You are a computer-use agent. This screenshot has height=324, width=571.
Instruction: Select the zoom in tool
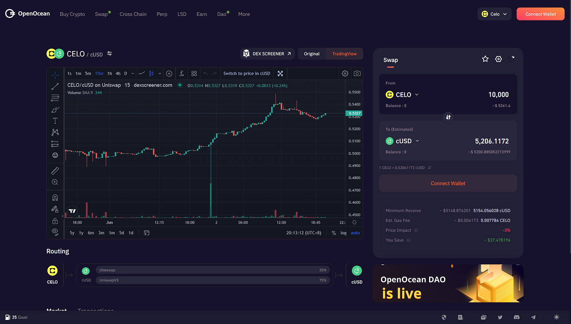(55, 182)
